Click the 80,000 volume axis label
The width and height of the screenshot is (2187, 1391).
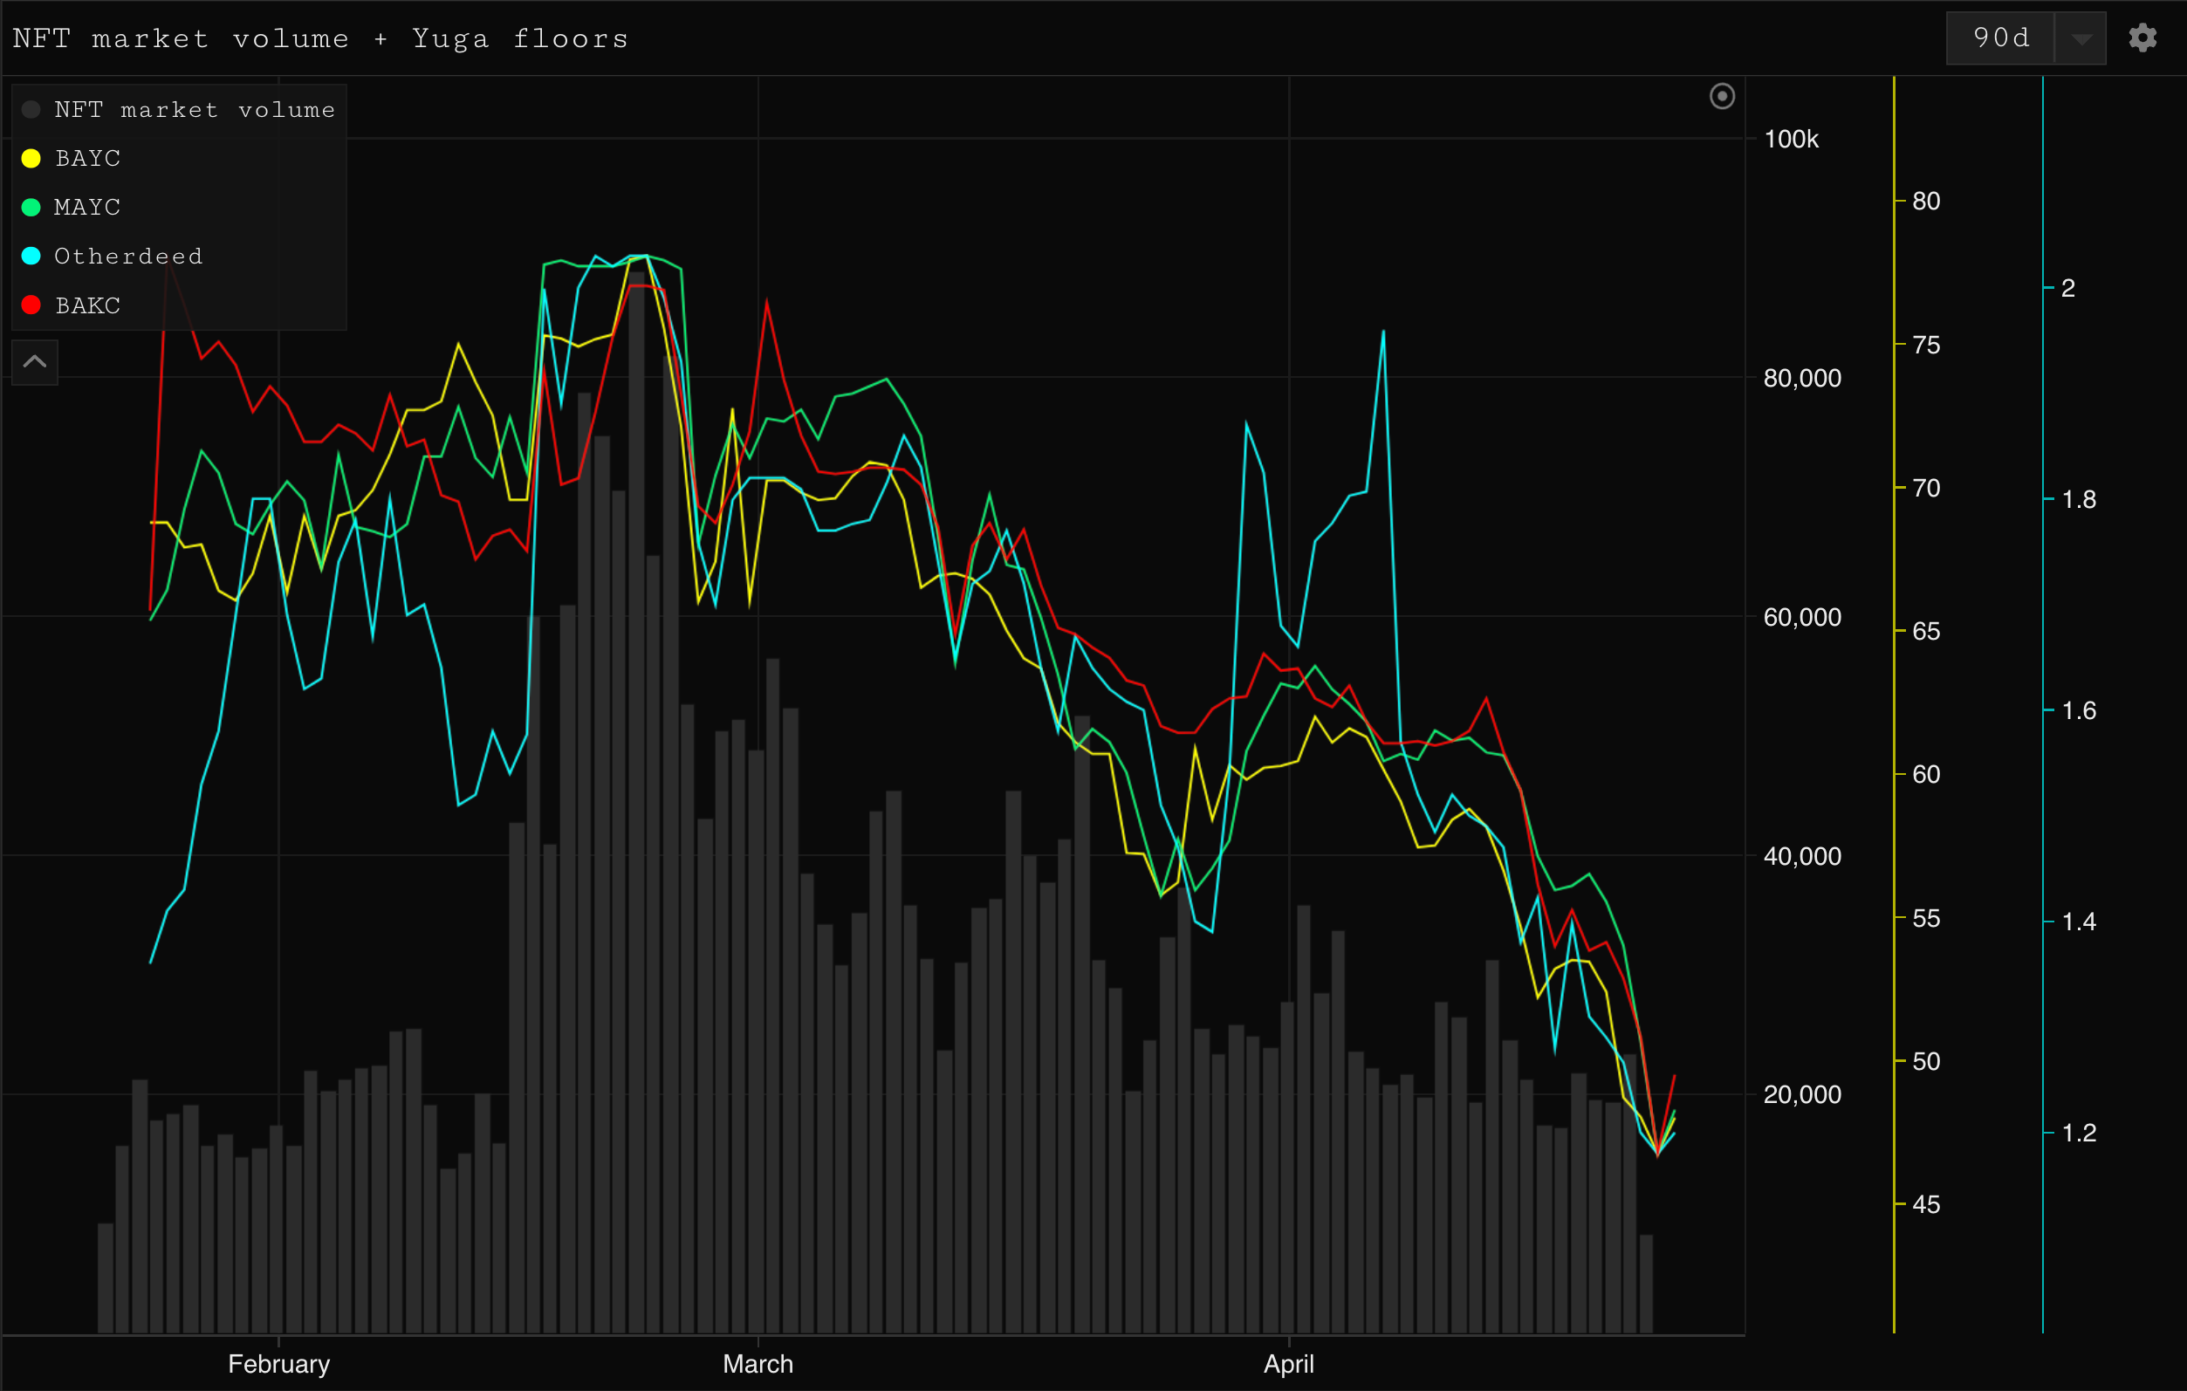1802,378
